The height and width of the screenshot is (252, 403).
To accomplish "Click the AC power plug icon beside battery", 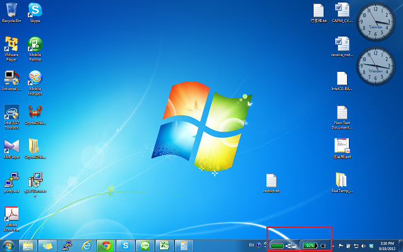I will coord(323,246).
